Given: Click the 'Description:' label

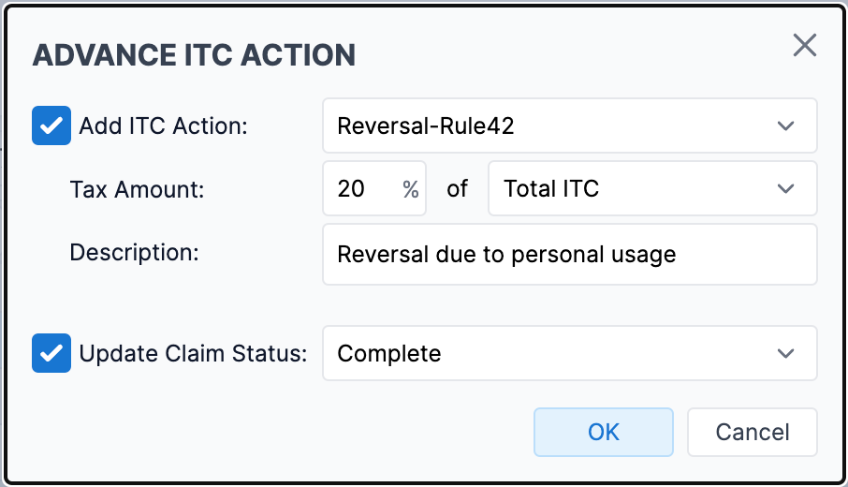Looking at the screenshot, I should [135, 252].
